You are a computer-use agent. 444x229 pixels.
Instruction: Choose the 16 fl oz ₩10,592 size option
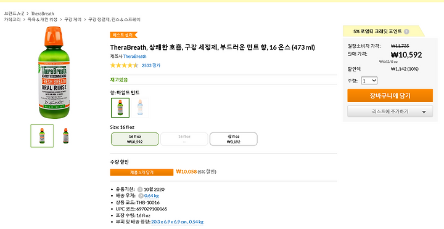[135, 139]
